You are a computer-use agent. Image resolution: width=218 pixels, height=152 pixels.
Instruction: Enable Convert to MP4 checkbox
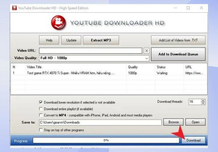(x=41, y=115)
